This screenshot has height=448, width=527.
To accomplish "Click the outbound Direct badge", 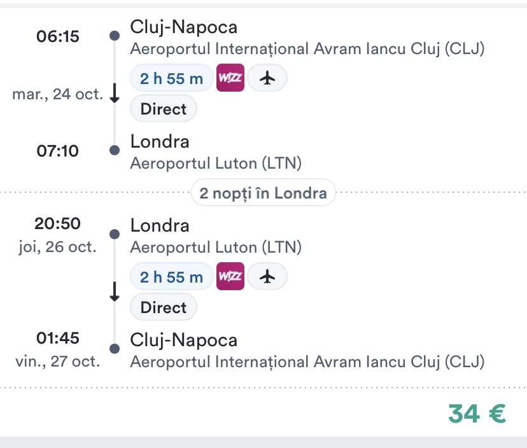I will pos(164,109).
